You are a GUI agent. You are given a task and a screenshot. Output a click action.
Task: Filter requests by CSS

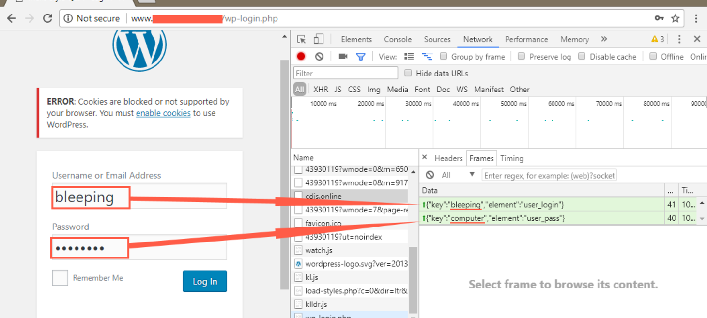pos(354,90)
